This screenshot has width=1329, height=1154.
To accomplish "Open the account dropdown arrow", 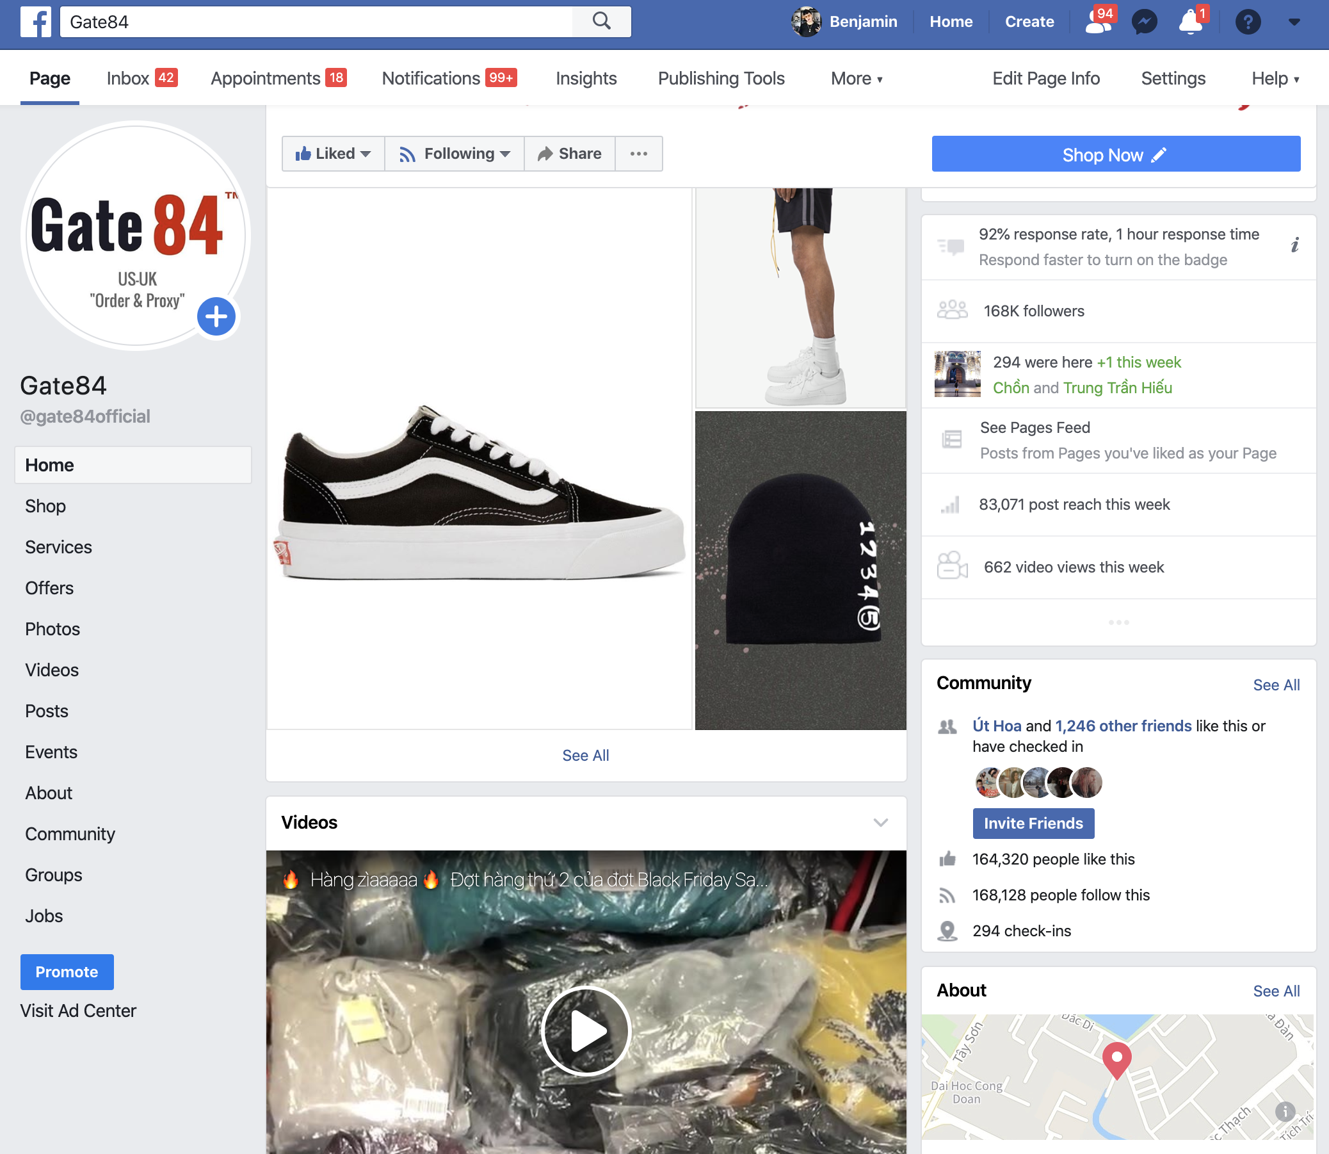I will point(1294,22).
